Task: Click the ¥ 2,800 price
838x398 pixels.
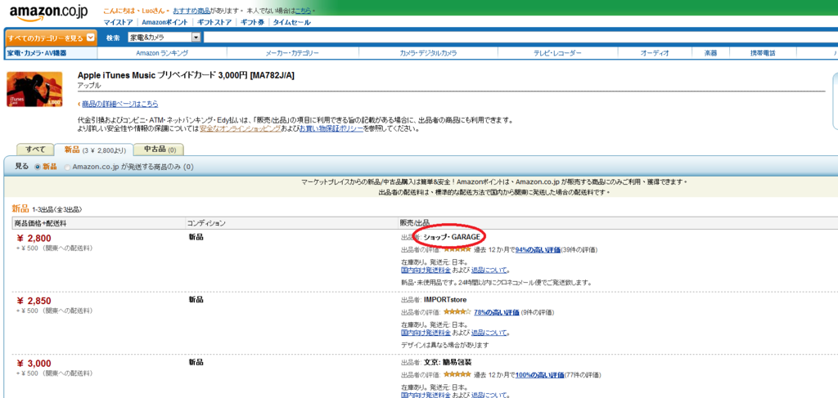Action: [34, 239]
